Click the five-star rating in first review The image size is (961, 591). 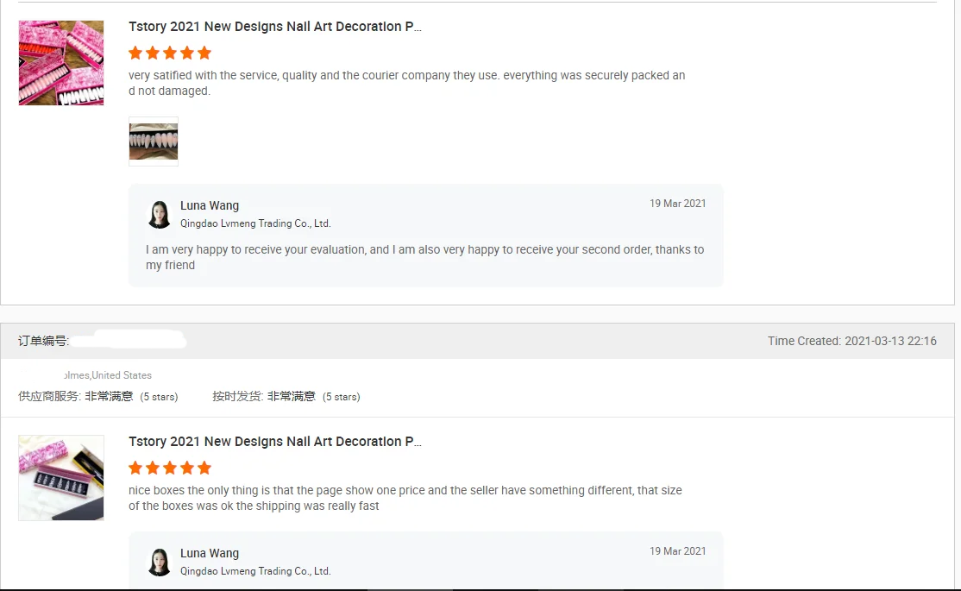170,53
